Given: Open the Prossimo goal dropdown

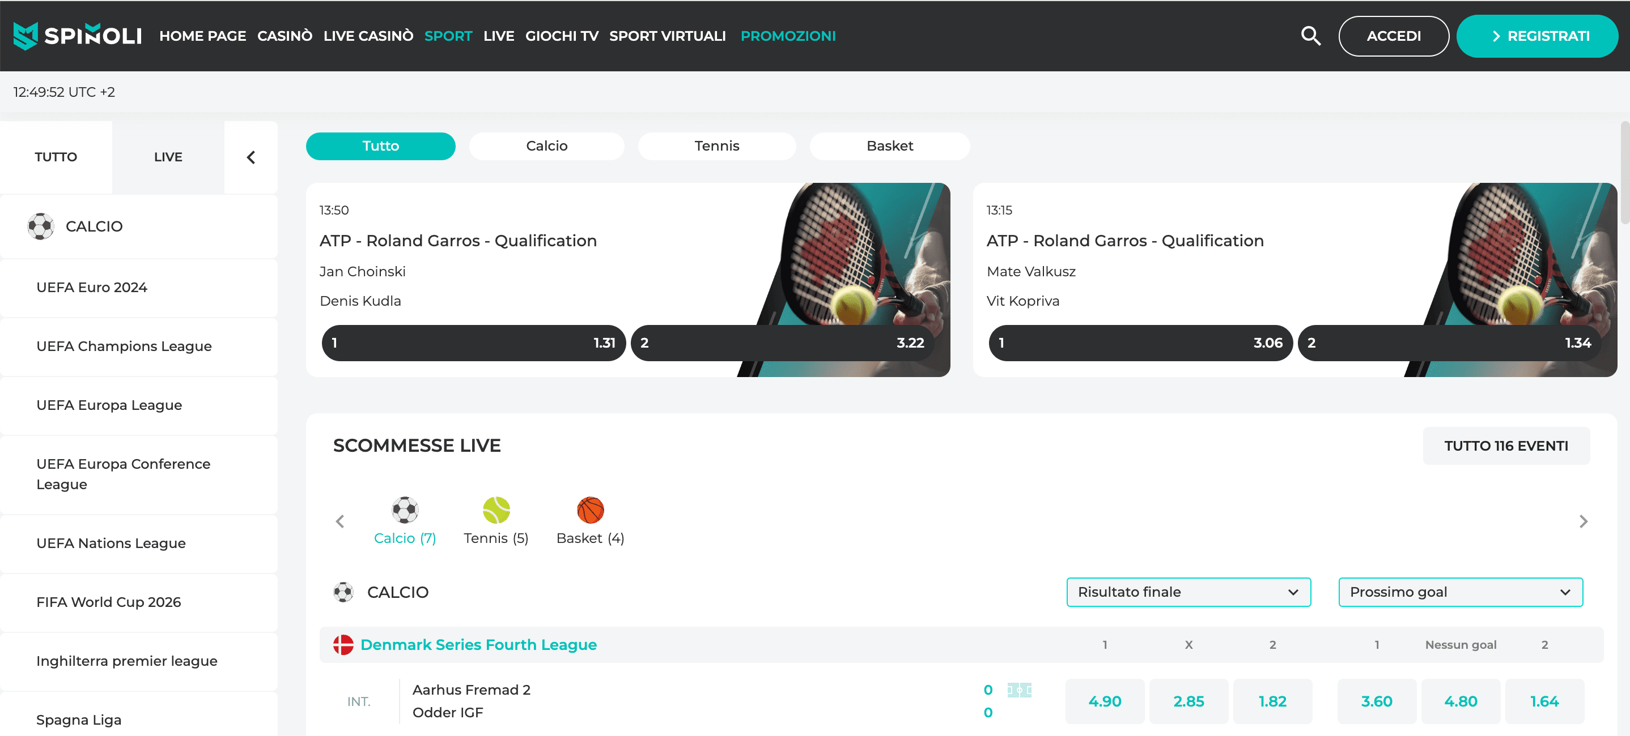Looking at the screenshot, I should point(1460,592).
